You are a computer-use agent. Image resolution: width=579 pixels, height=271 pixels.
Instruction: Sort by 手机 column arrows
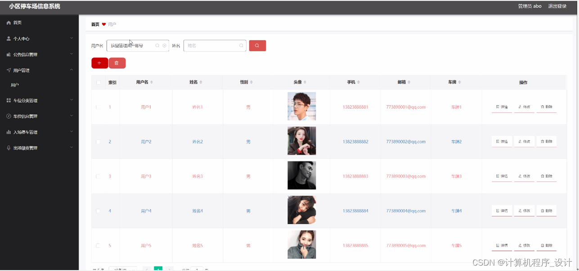coord(359,82)
